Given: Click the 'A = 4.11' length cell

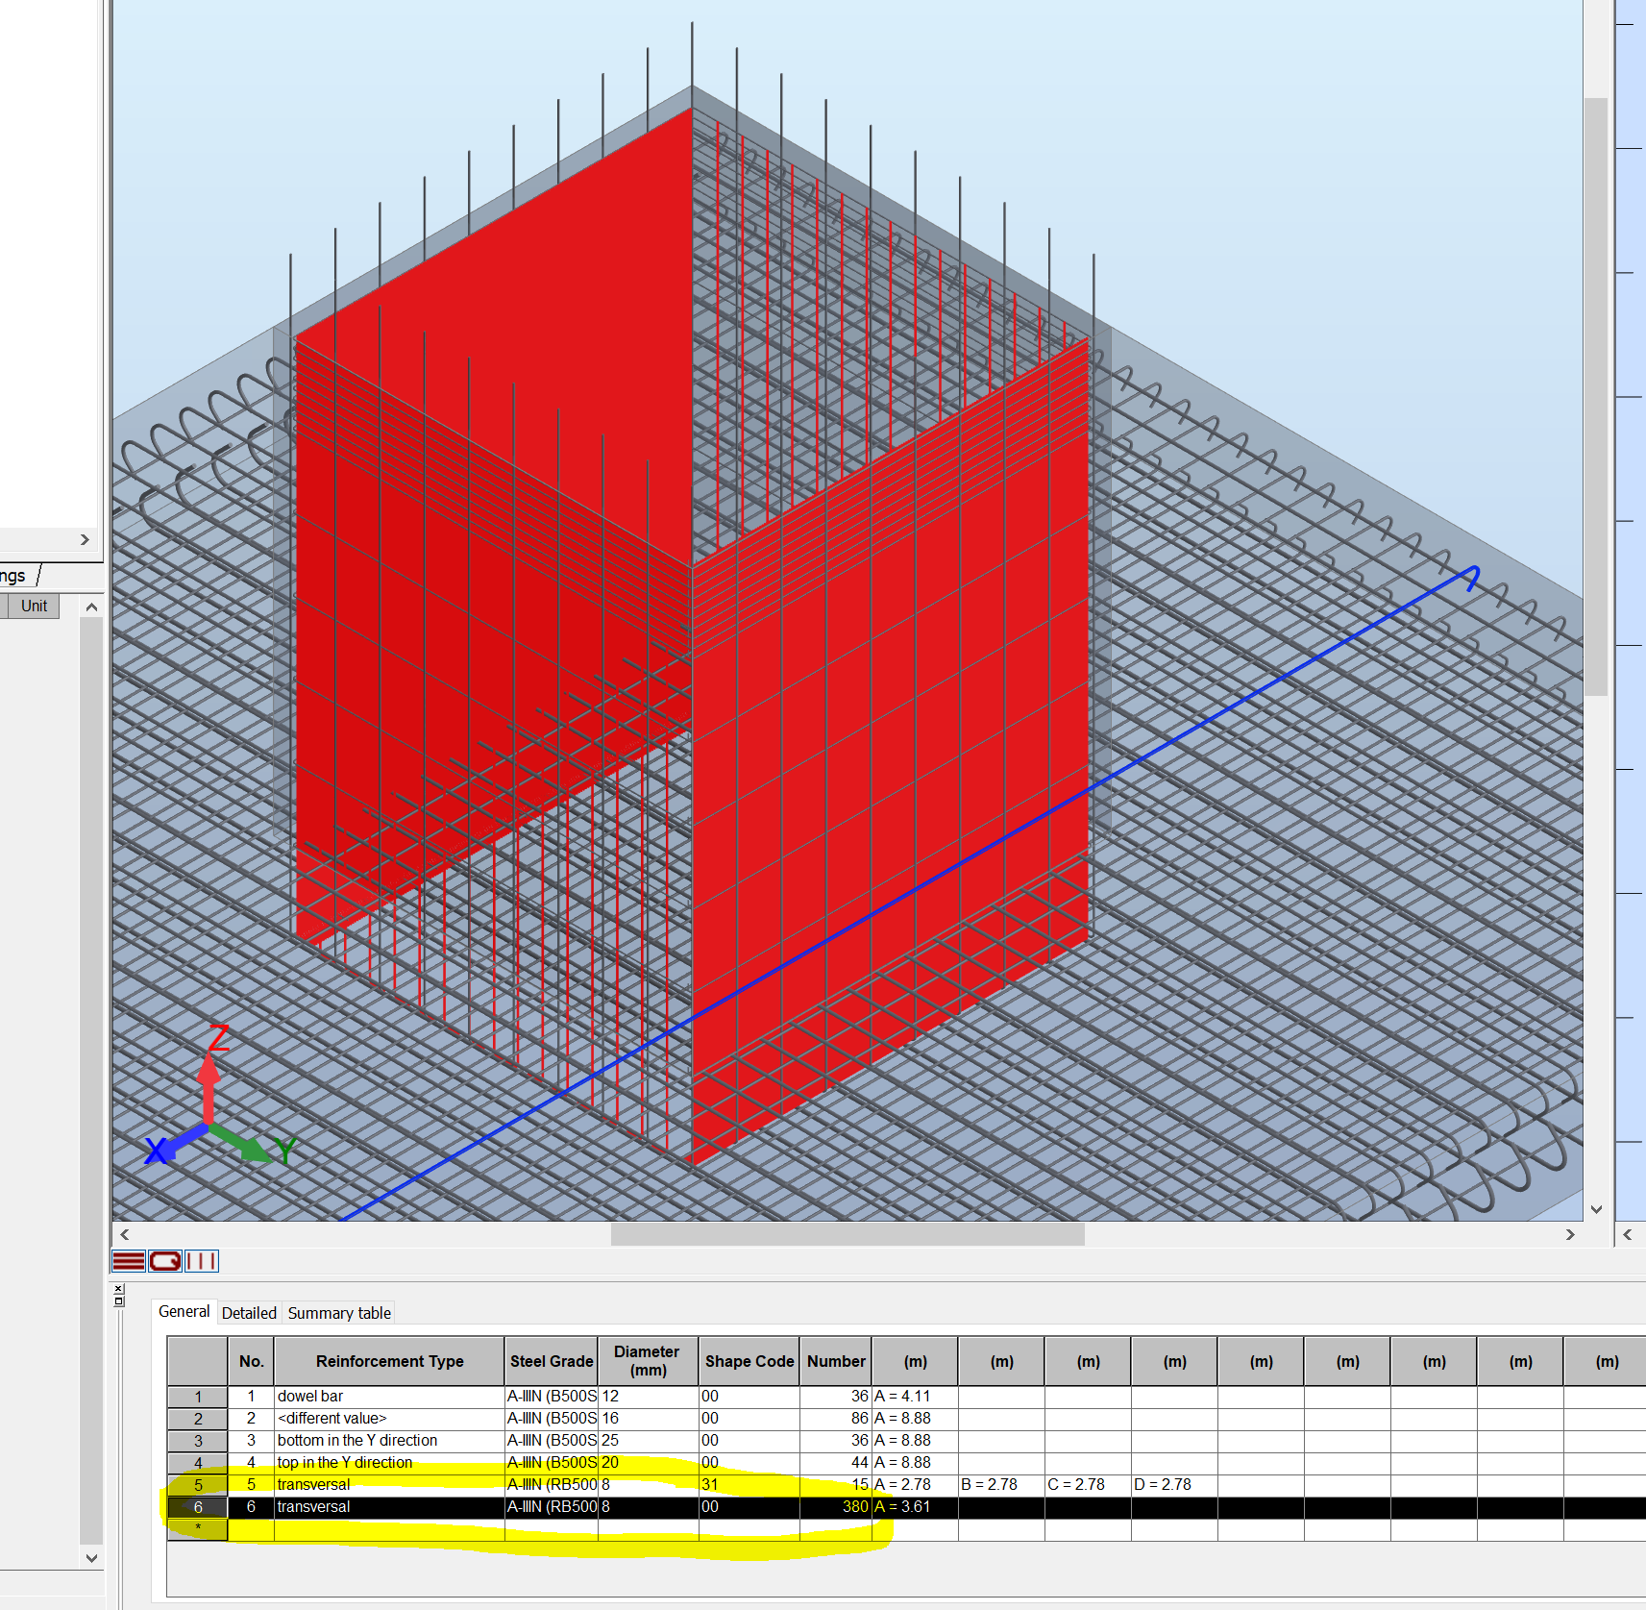Looking at the screenshot, I should click(x=915, y=1397).
